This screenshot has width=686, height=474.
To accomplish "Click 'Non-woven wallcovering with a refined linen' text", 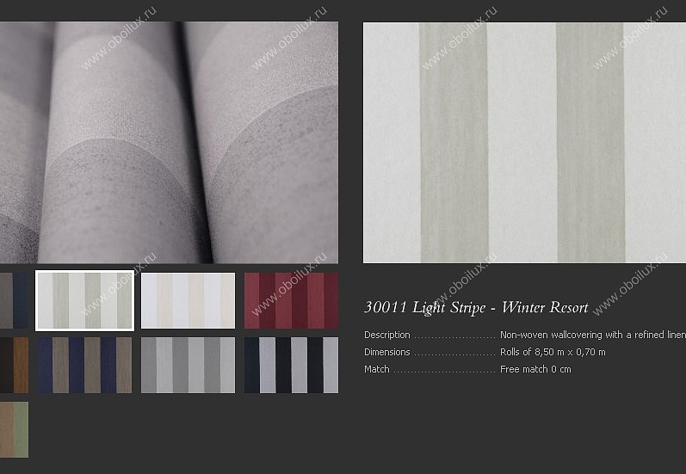I will [593, 335].
